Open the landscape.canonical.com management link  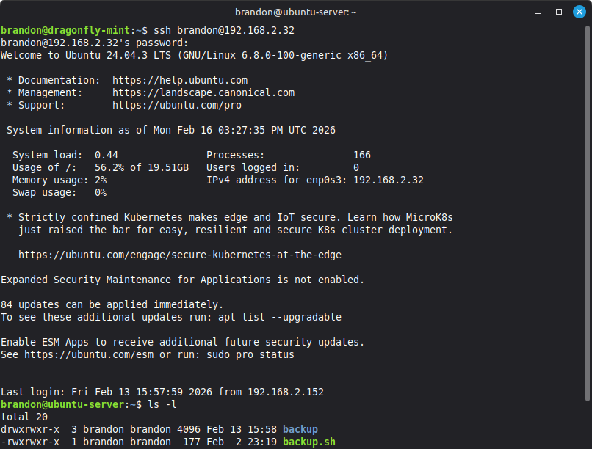(x=203, y=92)
